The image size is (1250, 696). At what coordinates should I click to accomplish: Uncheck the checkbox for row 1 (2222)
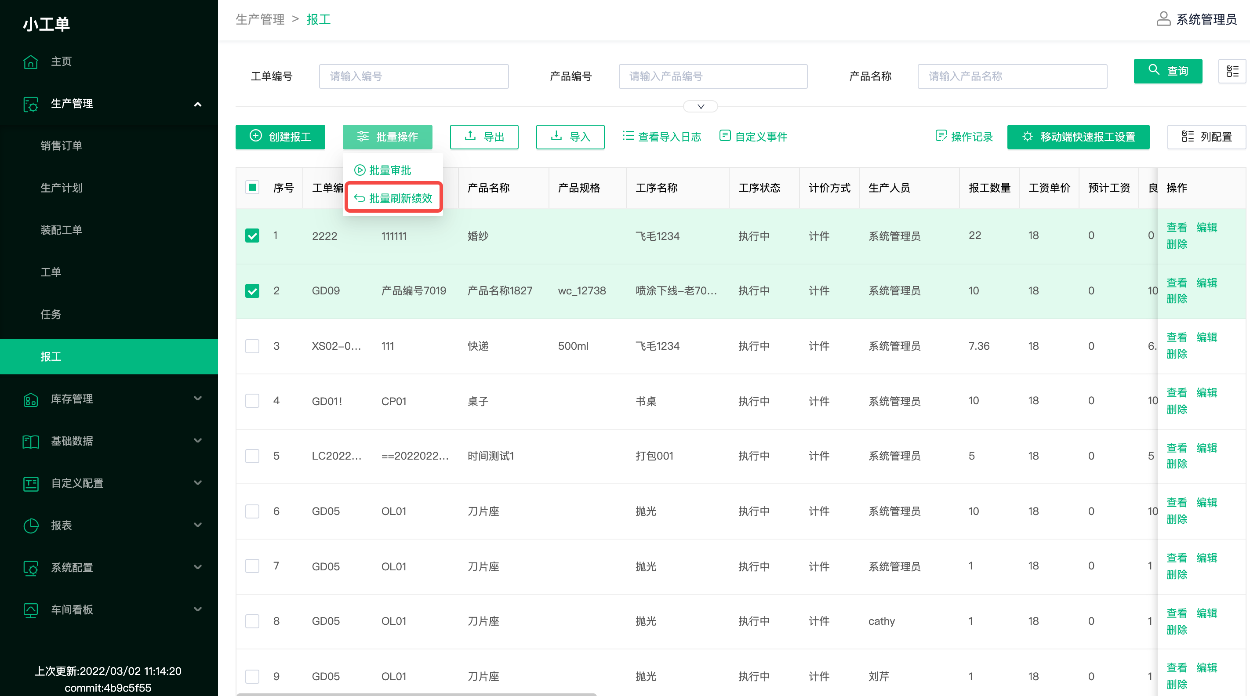click(252, 236)
